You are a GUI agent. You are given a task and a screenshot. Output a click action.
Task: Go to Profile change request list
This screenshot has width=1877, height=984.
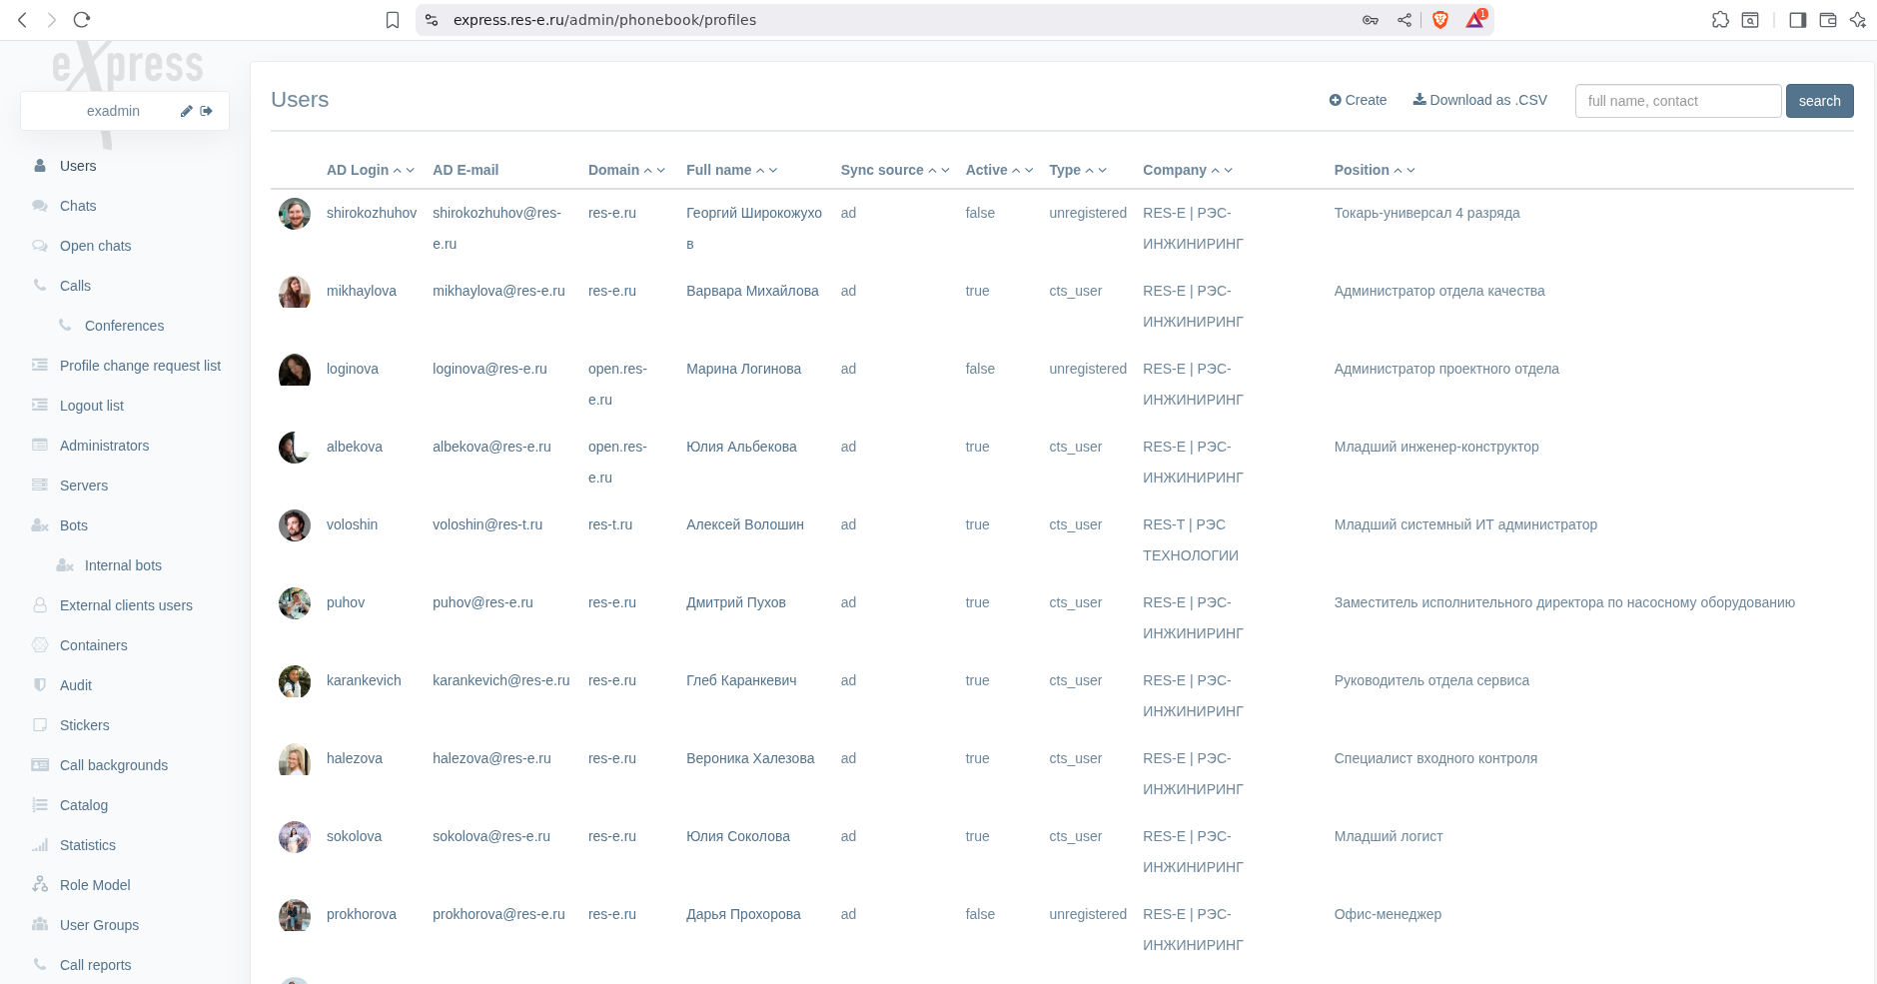click(x=140, y=366)
